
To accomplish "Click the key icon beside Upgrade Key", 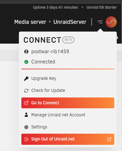I will point(26,79).
